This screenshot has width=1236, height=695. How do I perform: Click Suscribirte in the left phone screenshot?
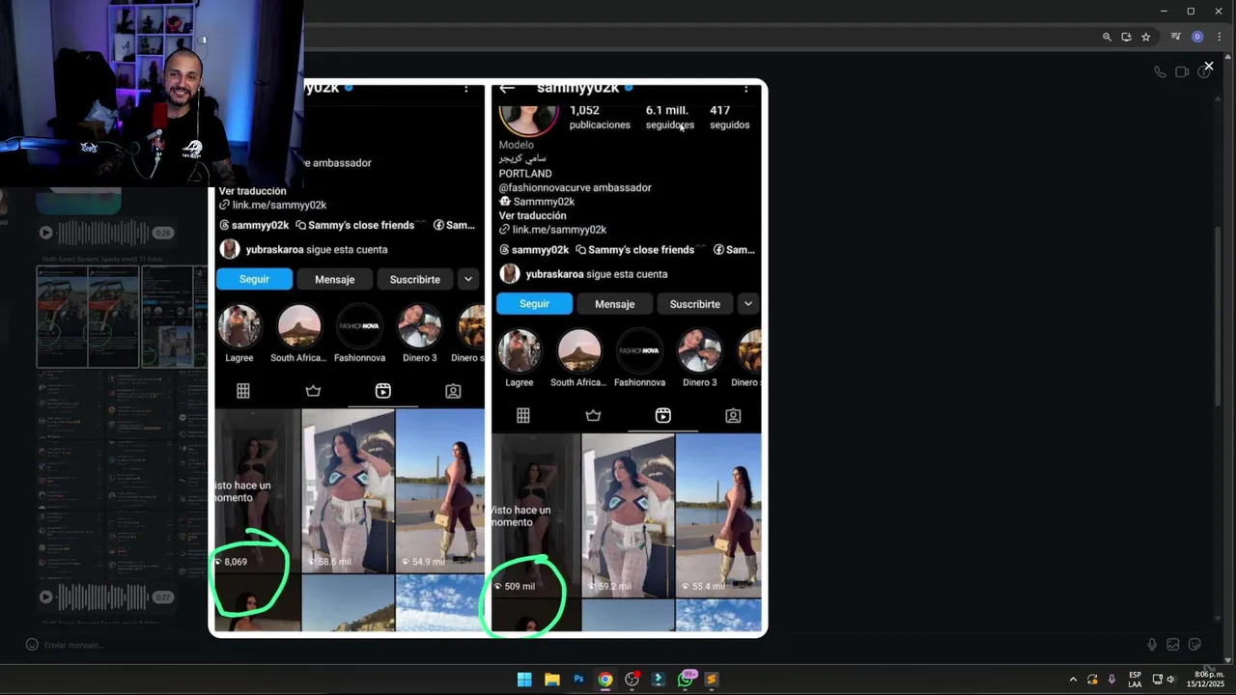pyautogui.click(x=415, y=279)
